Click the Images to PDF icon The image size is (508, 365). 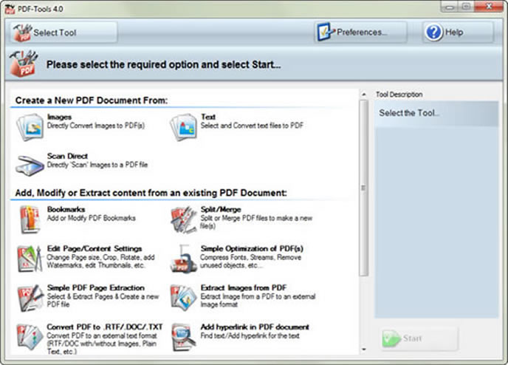tap(30, 127)
